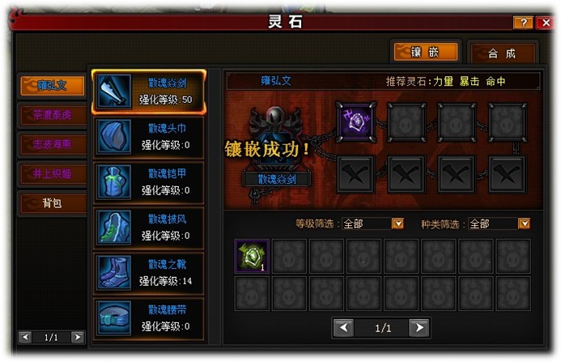Screen dimensions: 561x362
Task: Select the 散魂头巾 headscarf equipment icon
Action: tap(114, 136)
